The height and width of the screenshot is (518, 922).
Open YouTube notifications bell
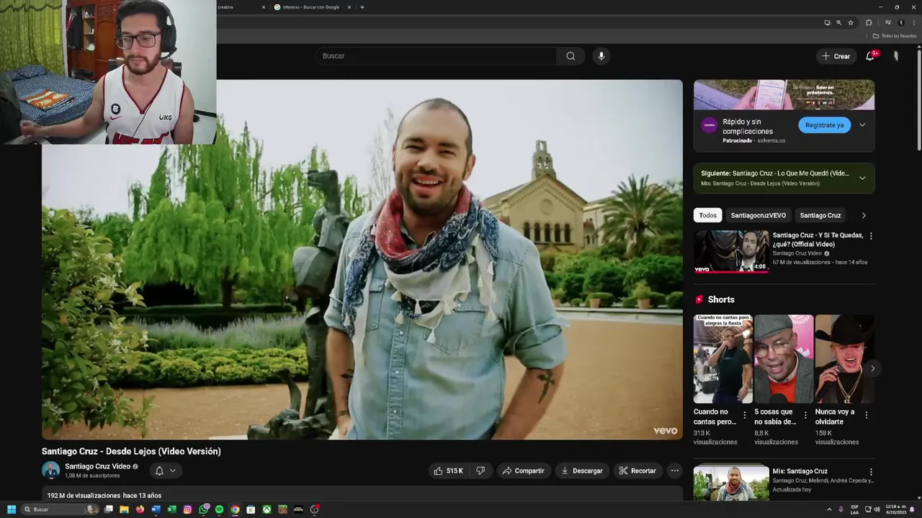pos(870,56)
